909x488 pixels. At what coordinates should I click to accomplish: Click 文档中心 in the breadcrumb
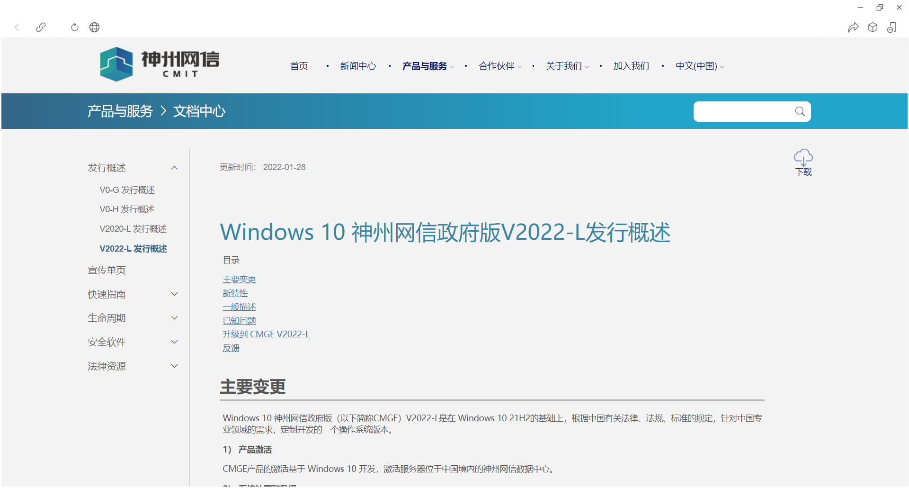[x=199, y=111]
